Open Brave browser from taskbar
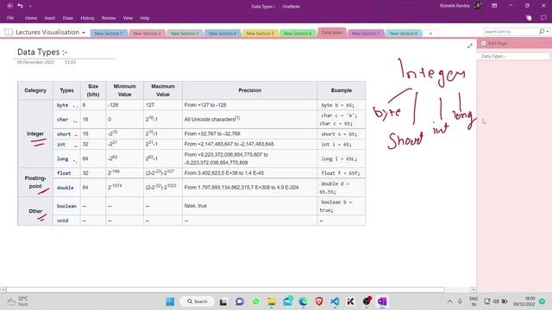The width and height of the screenshot is (552, 310). (x=319, y=301)
